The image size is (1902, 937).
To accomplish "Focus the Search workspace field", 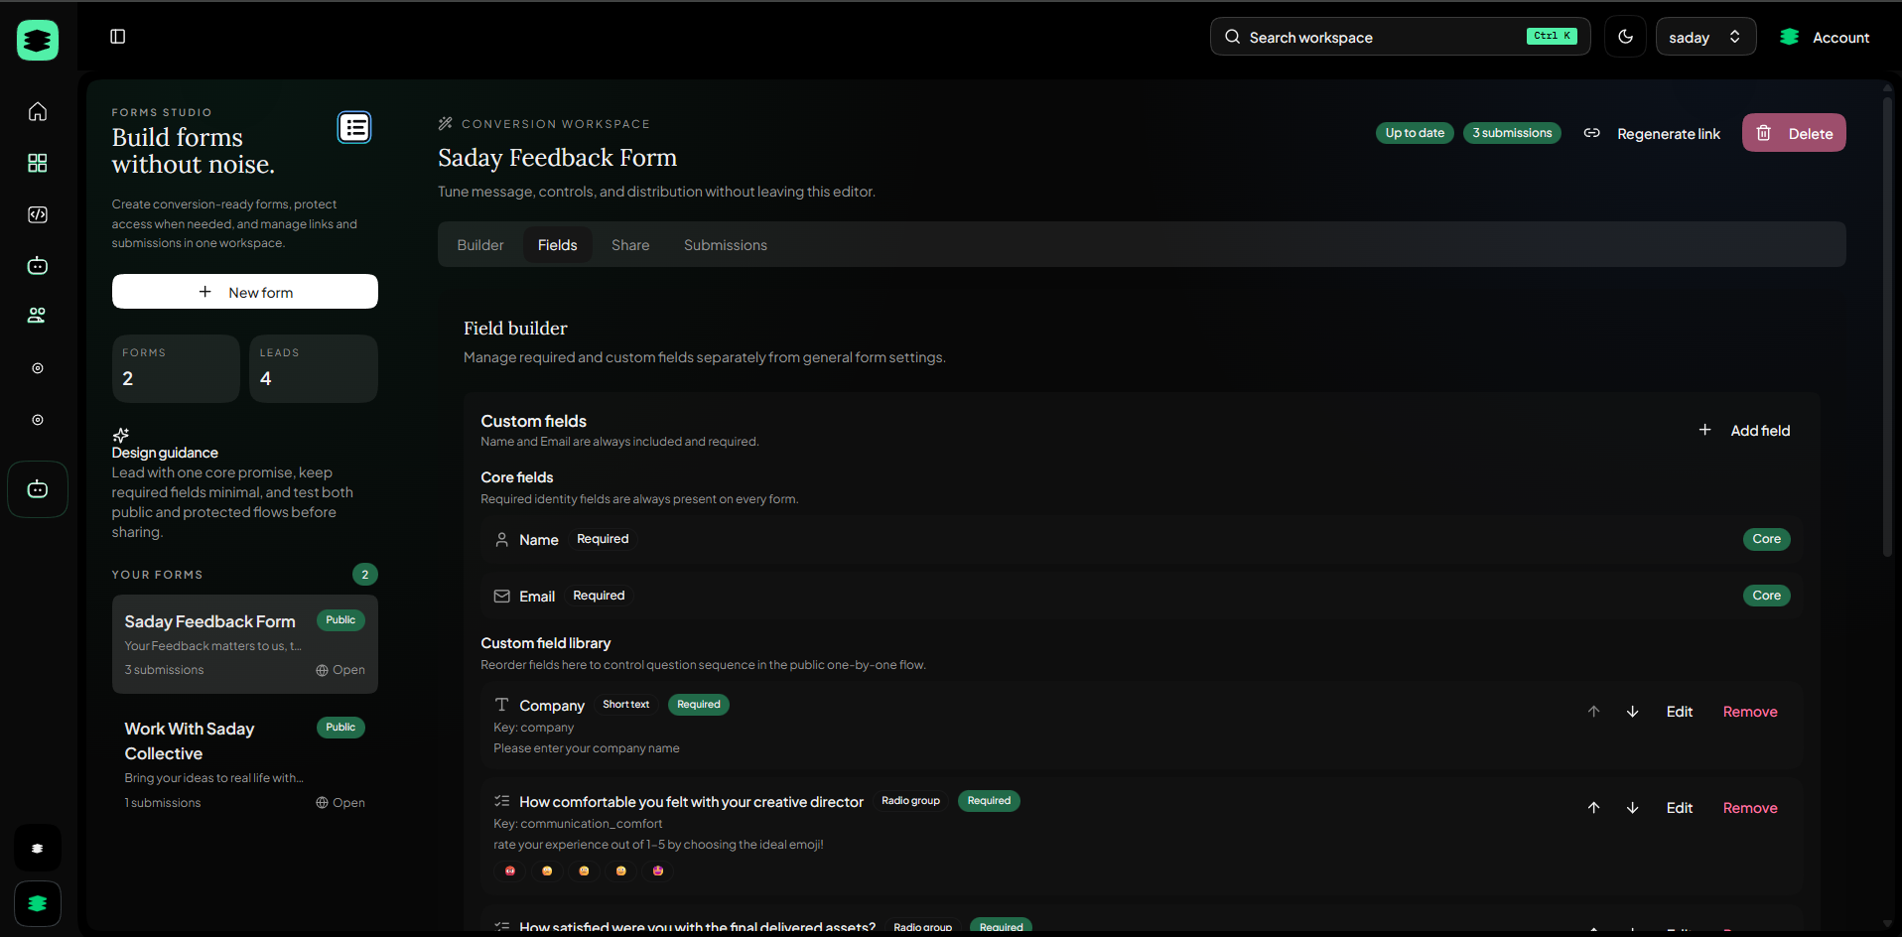I will pyautogui.click(x=1400, y=37).
